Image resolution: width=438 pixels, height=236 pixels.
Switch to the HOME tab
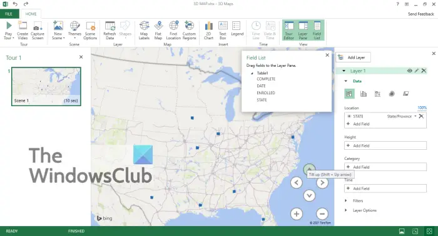pyautogui.click(x=31, y=14)
